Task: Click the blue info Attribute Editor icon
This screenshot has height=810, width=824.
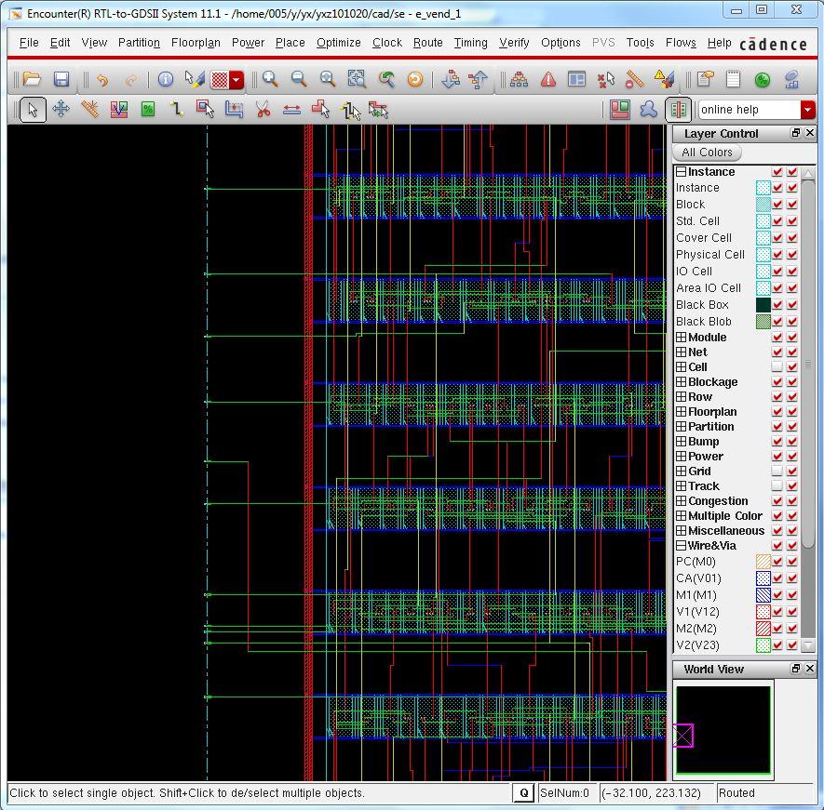Action: pyautogui.click(x=166, y=80)
